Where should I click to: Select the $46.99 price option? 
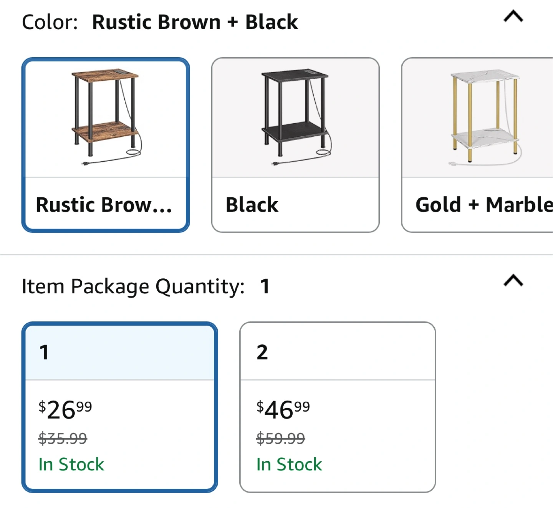coord(283,409)
